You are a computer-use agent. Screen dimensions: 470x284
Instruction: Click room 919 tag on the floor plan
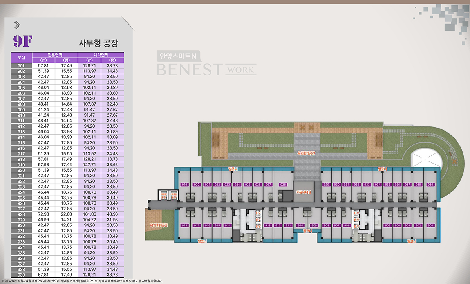184,185
